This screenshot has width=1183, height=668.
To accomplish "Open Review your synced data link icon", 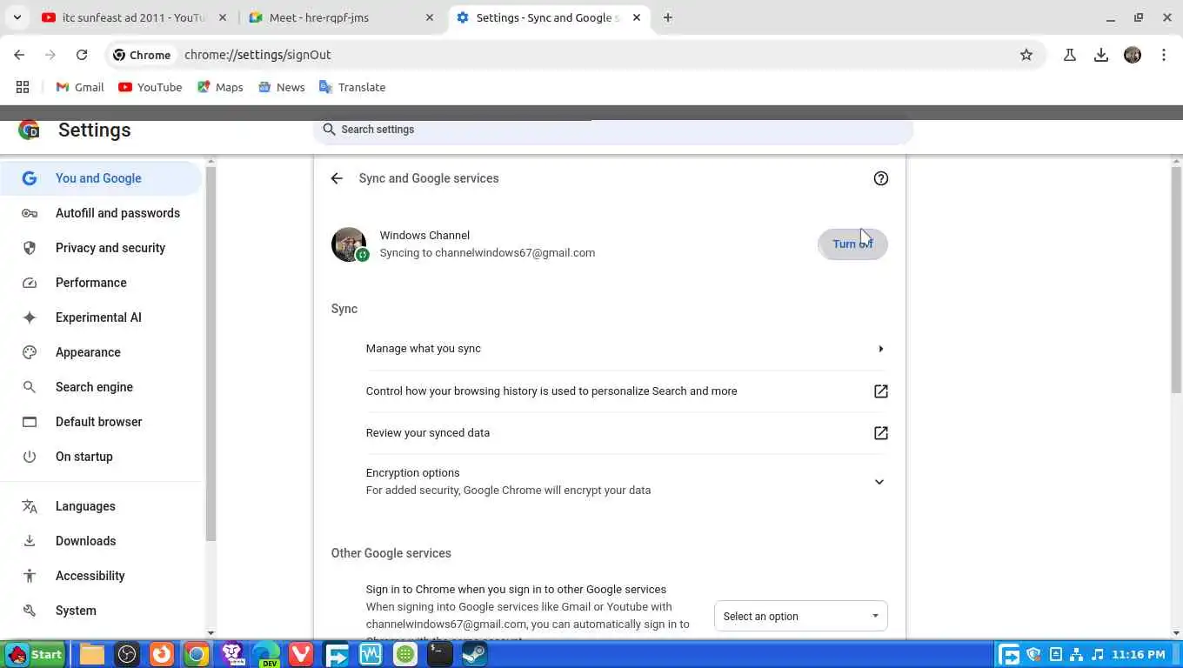I will (x=880, y=433).
